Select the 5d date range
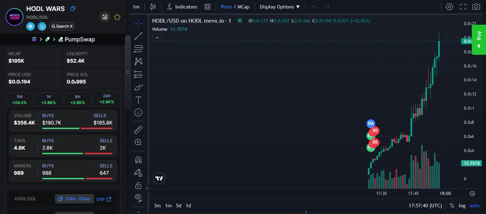This screenshot has width=486, height=214. click(179, 206)
